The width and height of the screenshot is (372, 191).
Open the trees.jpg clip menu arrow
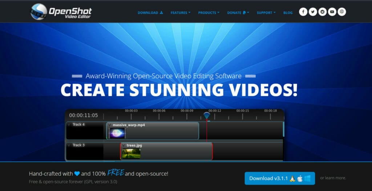click(124, 145)
